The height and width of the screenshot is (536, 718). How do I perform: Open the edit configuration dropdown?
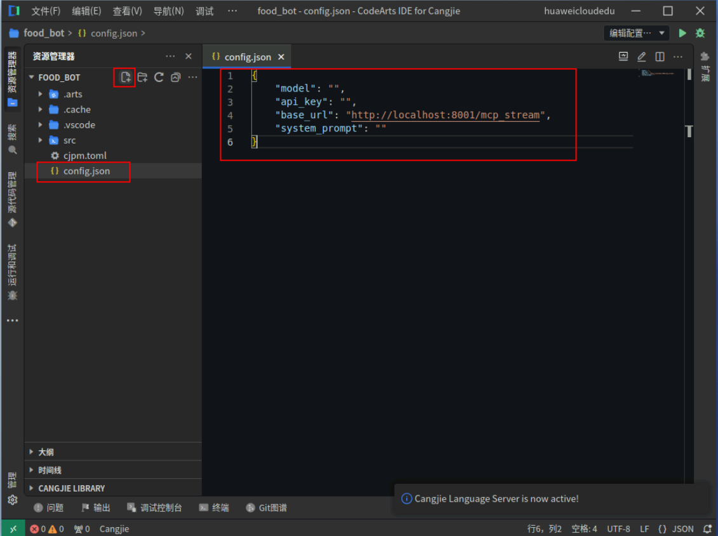[x=636, y=33]
